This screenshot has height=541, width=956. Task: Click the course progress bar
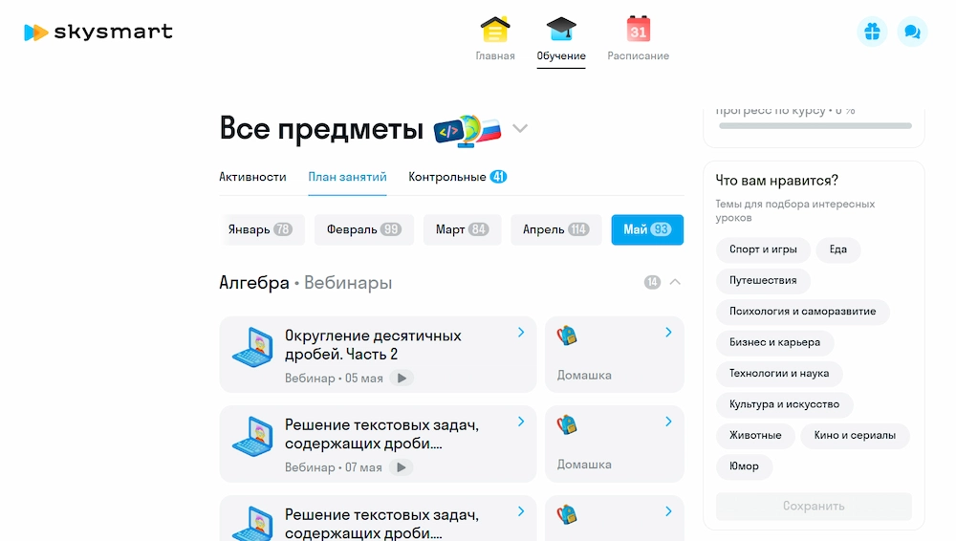pyautogui.click(x=815, y=125)
